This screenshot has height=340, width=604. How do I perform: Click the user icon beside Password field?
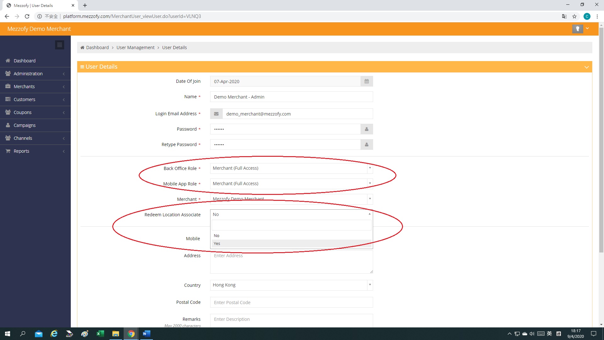pyautogui.click(x=366, y=129)
